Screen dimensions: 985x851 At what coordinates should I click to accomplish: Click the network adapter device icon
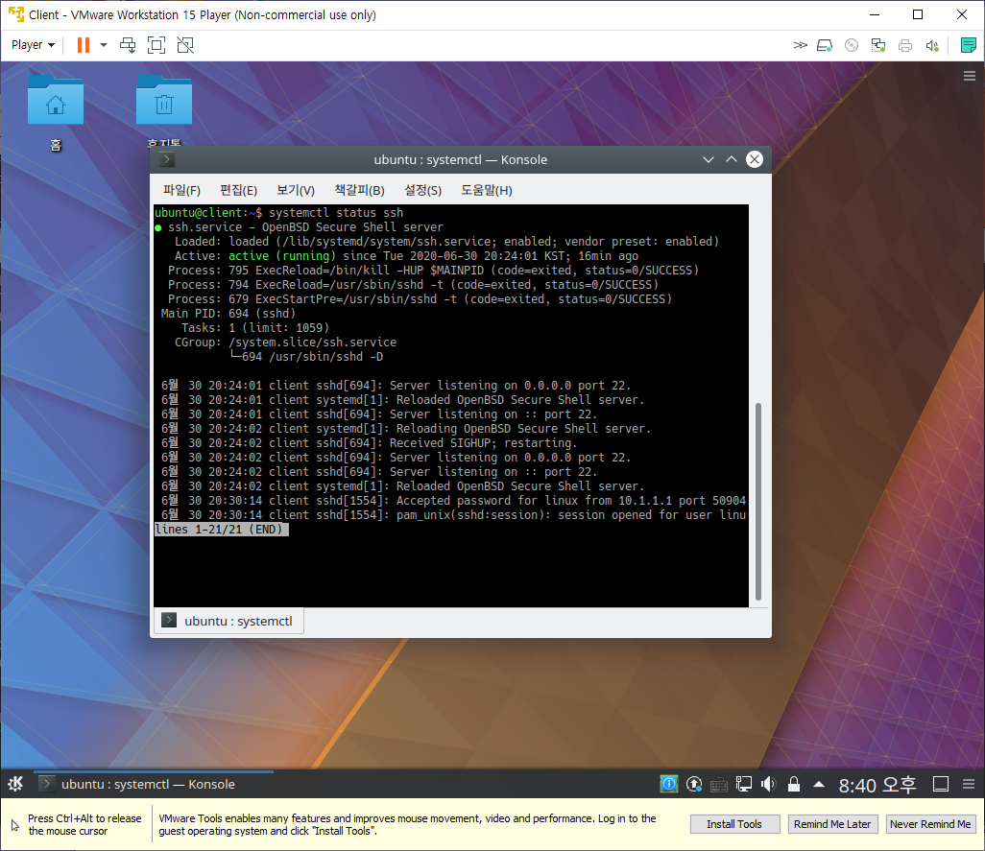pos(878,45)
